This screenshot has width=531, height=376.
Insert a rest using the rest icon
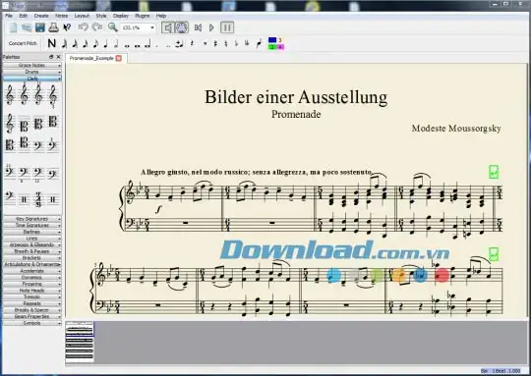click(x=192, y=43)
